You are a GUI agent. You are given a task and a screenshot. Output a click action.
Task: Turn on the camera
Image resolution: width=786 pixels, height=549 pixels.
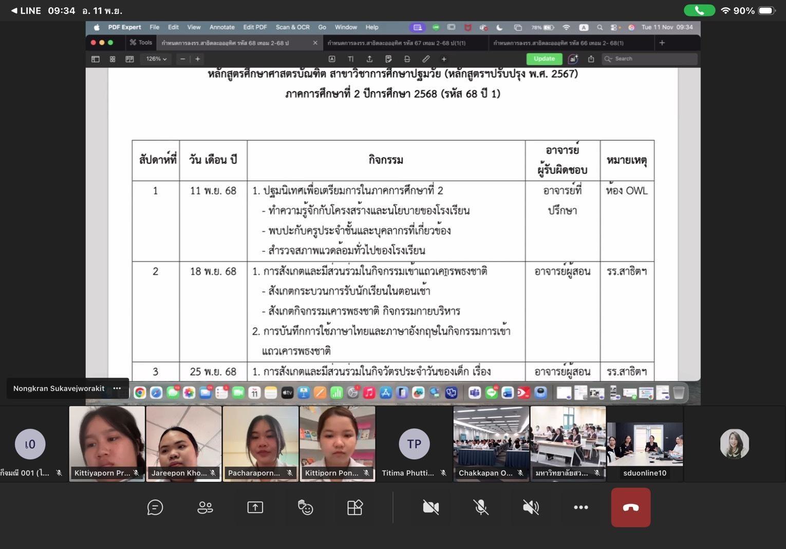[x=431, y=507]
